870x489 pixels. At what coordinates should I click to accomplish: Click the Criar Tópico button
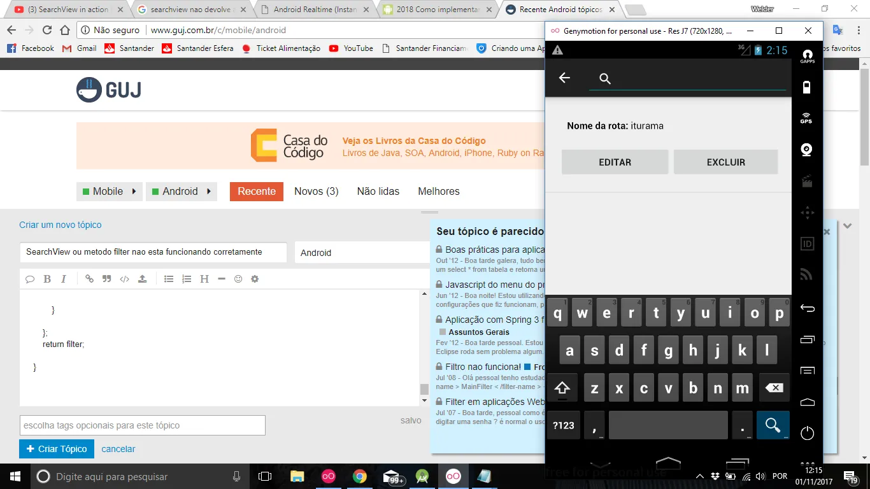(57, 449)
